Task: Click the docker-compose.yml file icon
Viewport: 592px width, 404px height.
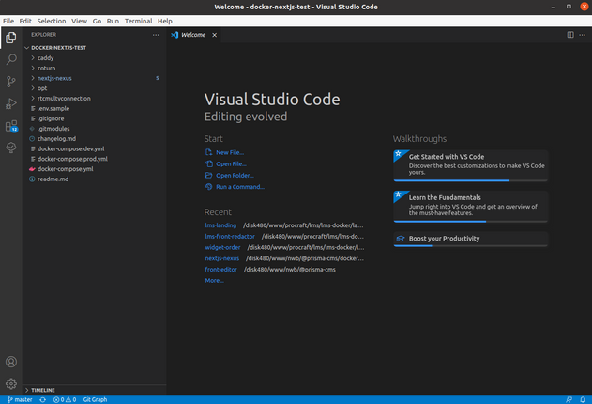Action: (33, 169)
